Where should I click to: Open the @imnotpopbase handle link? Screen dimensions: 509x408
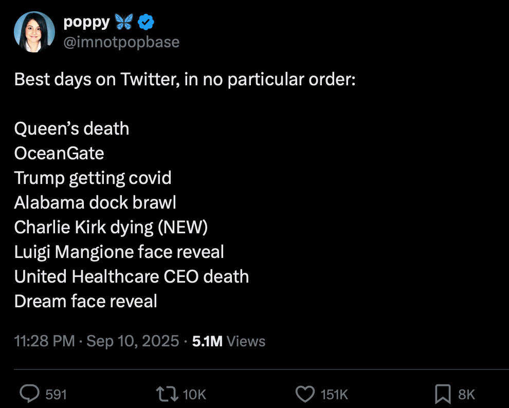[121, 42]
